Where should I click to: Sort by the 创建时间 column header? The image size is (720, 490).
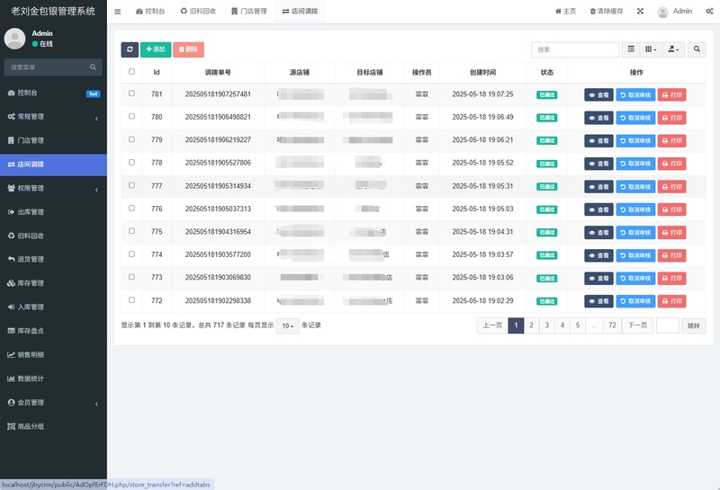[x=482, y=73]
